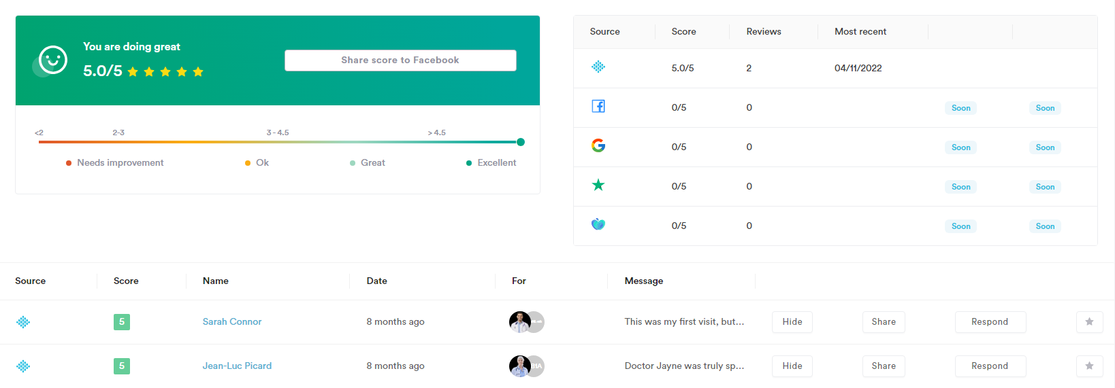Share Jean-Luc Picard's review
Image resolution: width=1115 pixels, height=388 pixels.
(x=883, y=366)
